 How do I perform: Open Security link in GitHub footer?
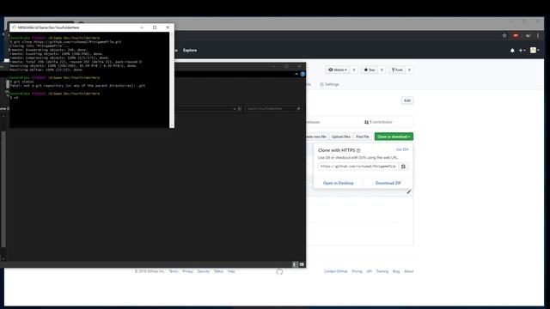tap(203, 271)
